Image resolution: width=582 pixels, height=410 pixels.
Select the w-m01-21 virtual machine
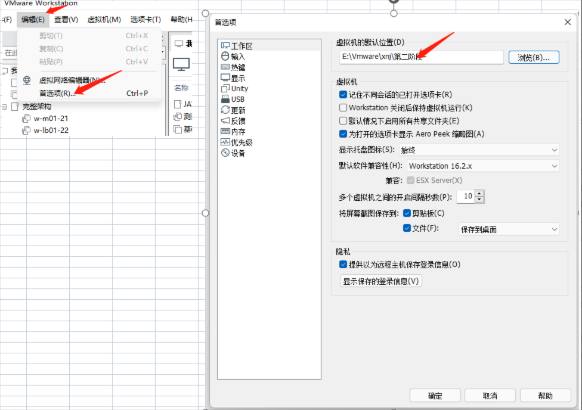51,119
